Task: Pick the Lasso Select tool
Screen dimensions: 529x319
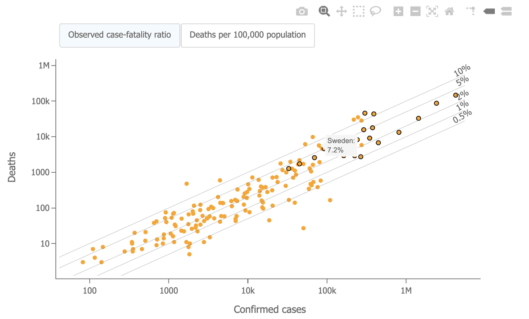Action: pos(375,12)
